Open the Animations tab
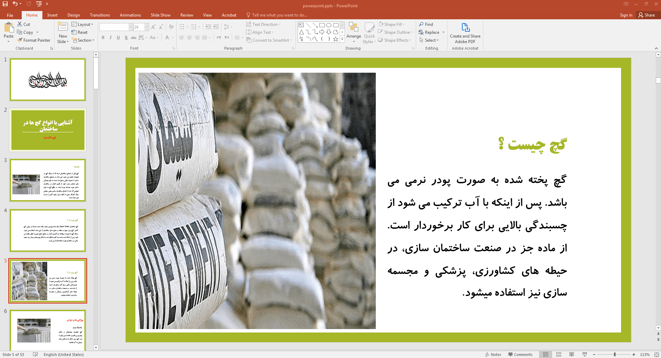Image resolution: width=661 pixels, height=358 pixels. click(130, 15)
